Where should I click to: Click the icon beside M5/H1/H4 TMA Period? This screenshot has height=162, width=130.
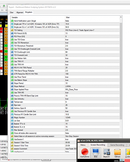pyautogui.click(x=12, y=68)
